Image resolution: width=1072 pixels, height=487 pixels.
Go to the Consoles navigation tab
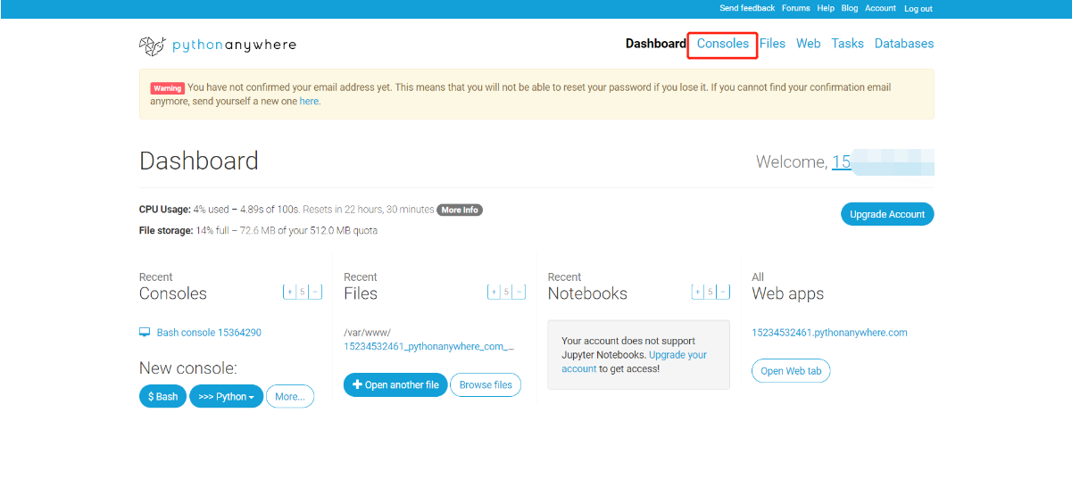pyautogui.click(x=723, y=44)
